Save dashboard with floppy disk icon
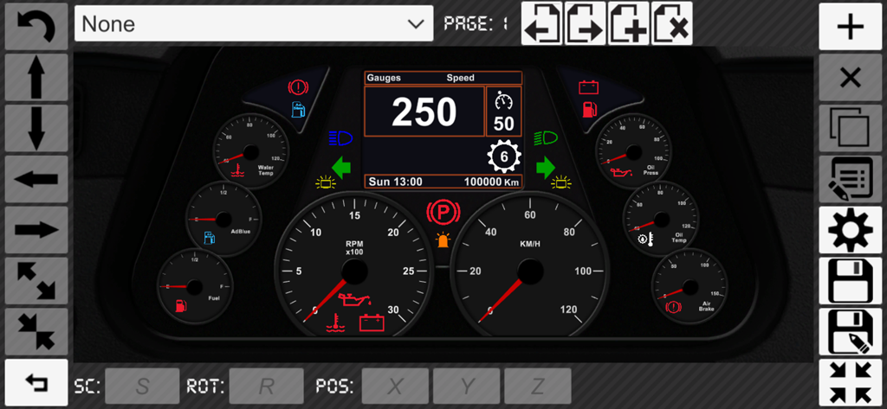The height and width of the screenshot is (409, 887). [851, 281]
